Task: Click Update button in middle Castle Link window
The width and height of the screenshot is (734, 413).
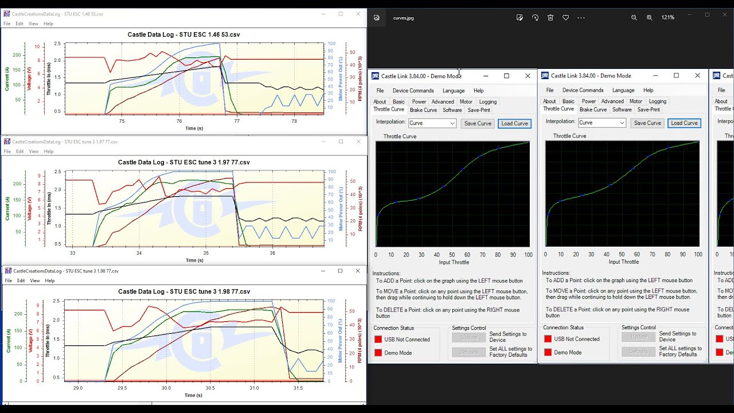Action: [x=638, y=337]
